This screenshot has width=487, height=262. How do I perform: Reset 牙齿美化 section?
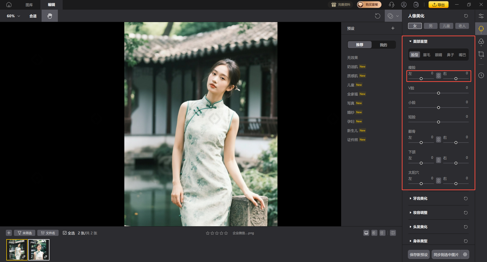coord(466,199)
